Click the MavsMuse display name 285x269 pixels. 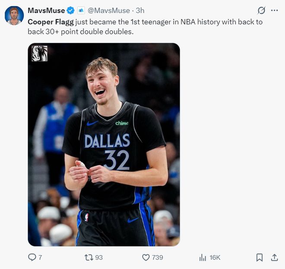coord(46,10)
